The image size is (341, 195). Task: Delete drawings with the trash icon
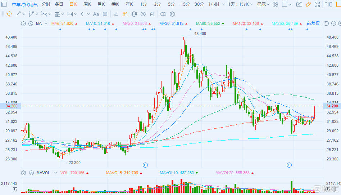pos(152,14)
